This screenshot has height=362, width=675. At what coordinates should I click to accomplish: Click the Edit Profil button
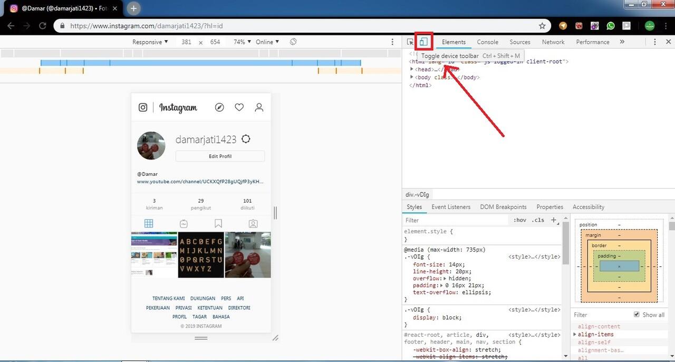tap(220, 156)
